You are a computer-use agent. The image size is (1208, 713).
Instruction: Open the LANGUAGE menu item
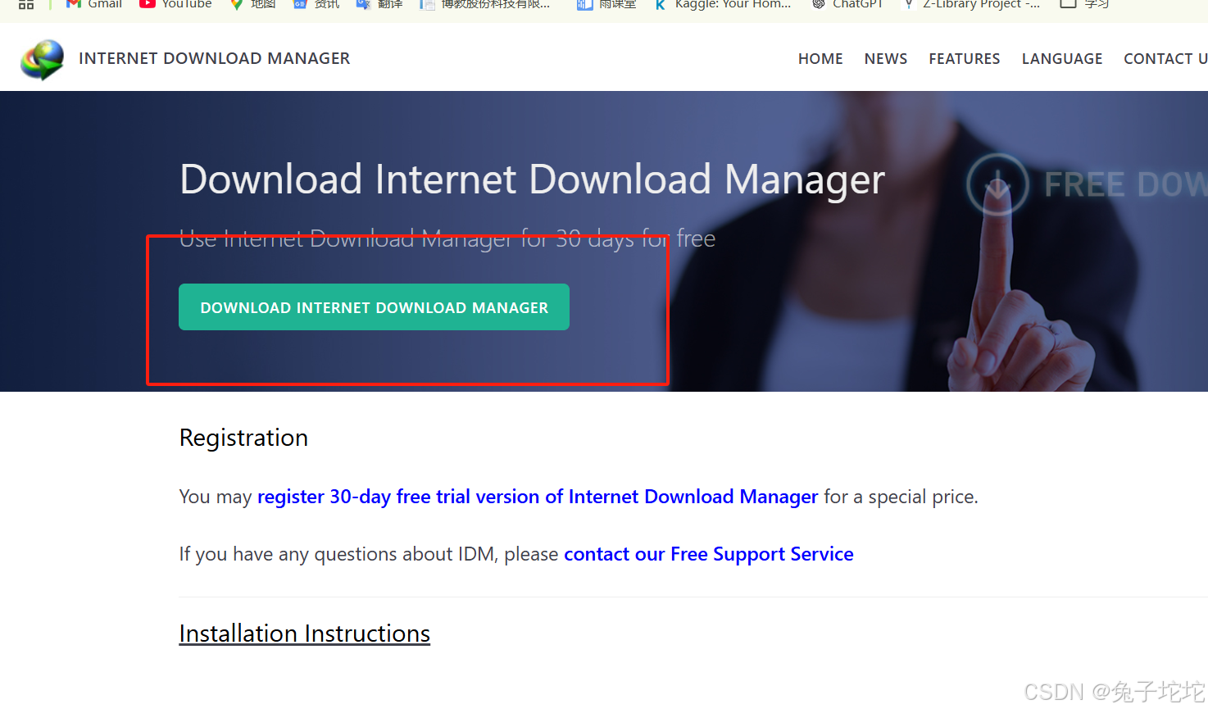pos(1062,59)
